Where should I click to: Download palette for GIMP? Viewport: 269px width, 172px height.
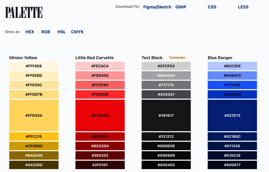(181, 7)
